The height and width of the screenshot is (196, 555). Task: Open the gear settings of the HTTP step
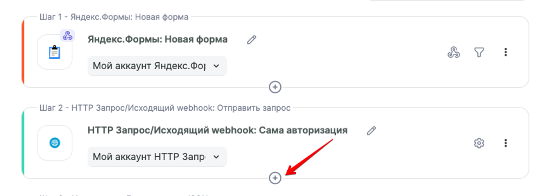point(479,143)
